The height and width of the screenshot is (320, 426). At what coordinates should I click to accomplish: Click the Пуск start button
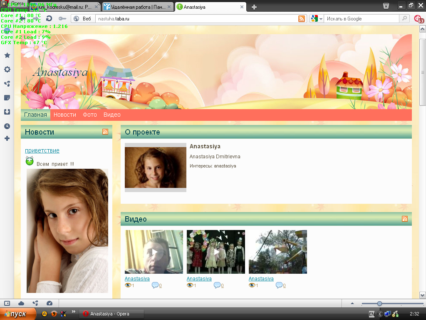click(x=18, y=314)
